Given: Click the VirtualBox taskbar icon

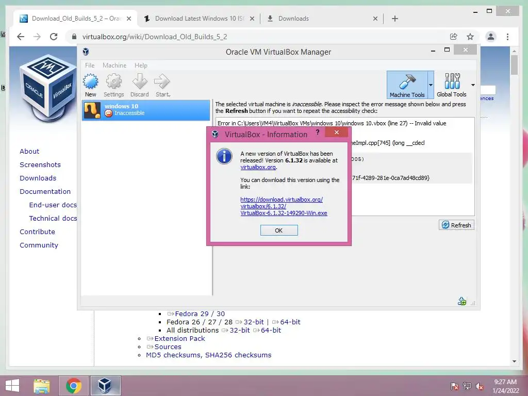Looking at the screenshot, I should click(x=105, y=386).
